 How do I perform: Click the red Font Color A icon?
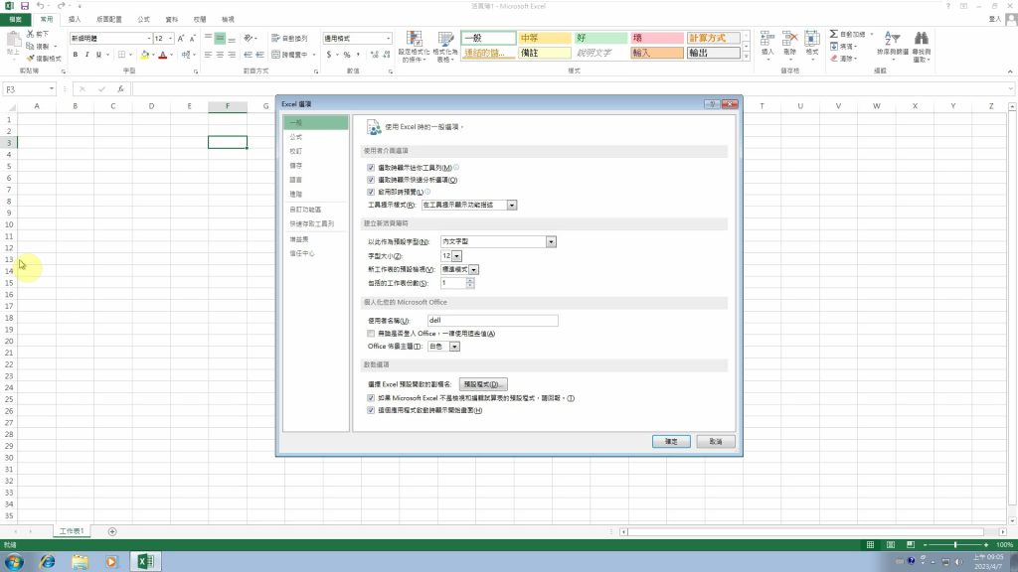point(163,55)
